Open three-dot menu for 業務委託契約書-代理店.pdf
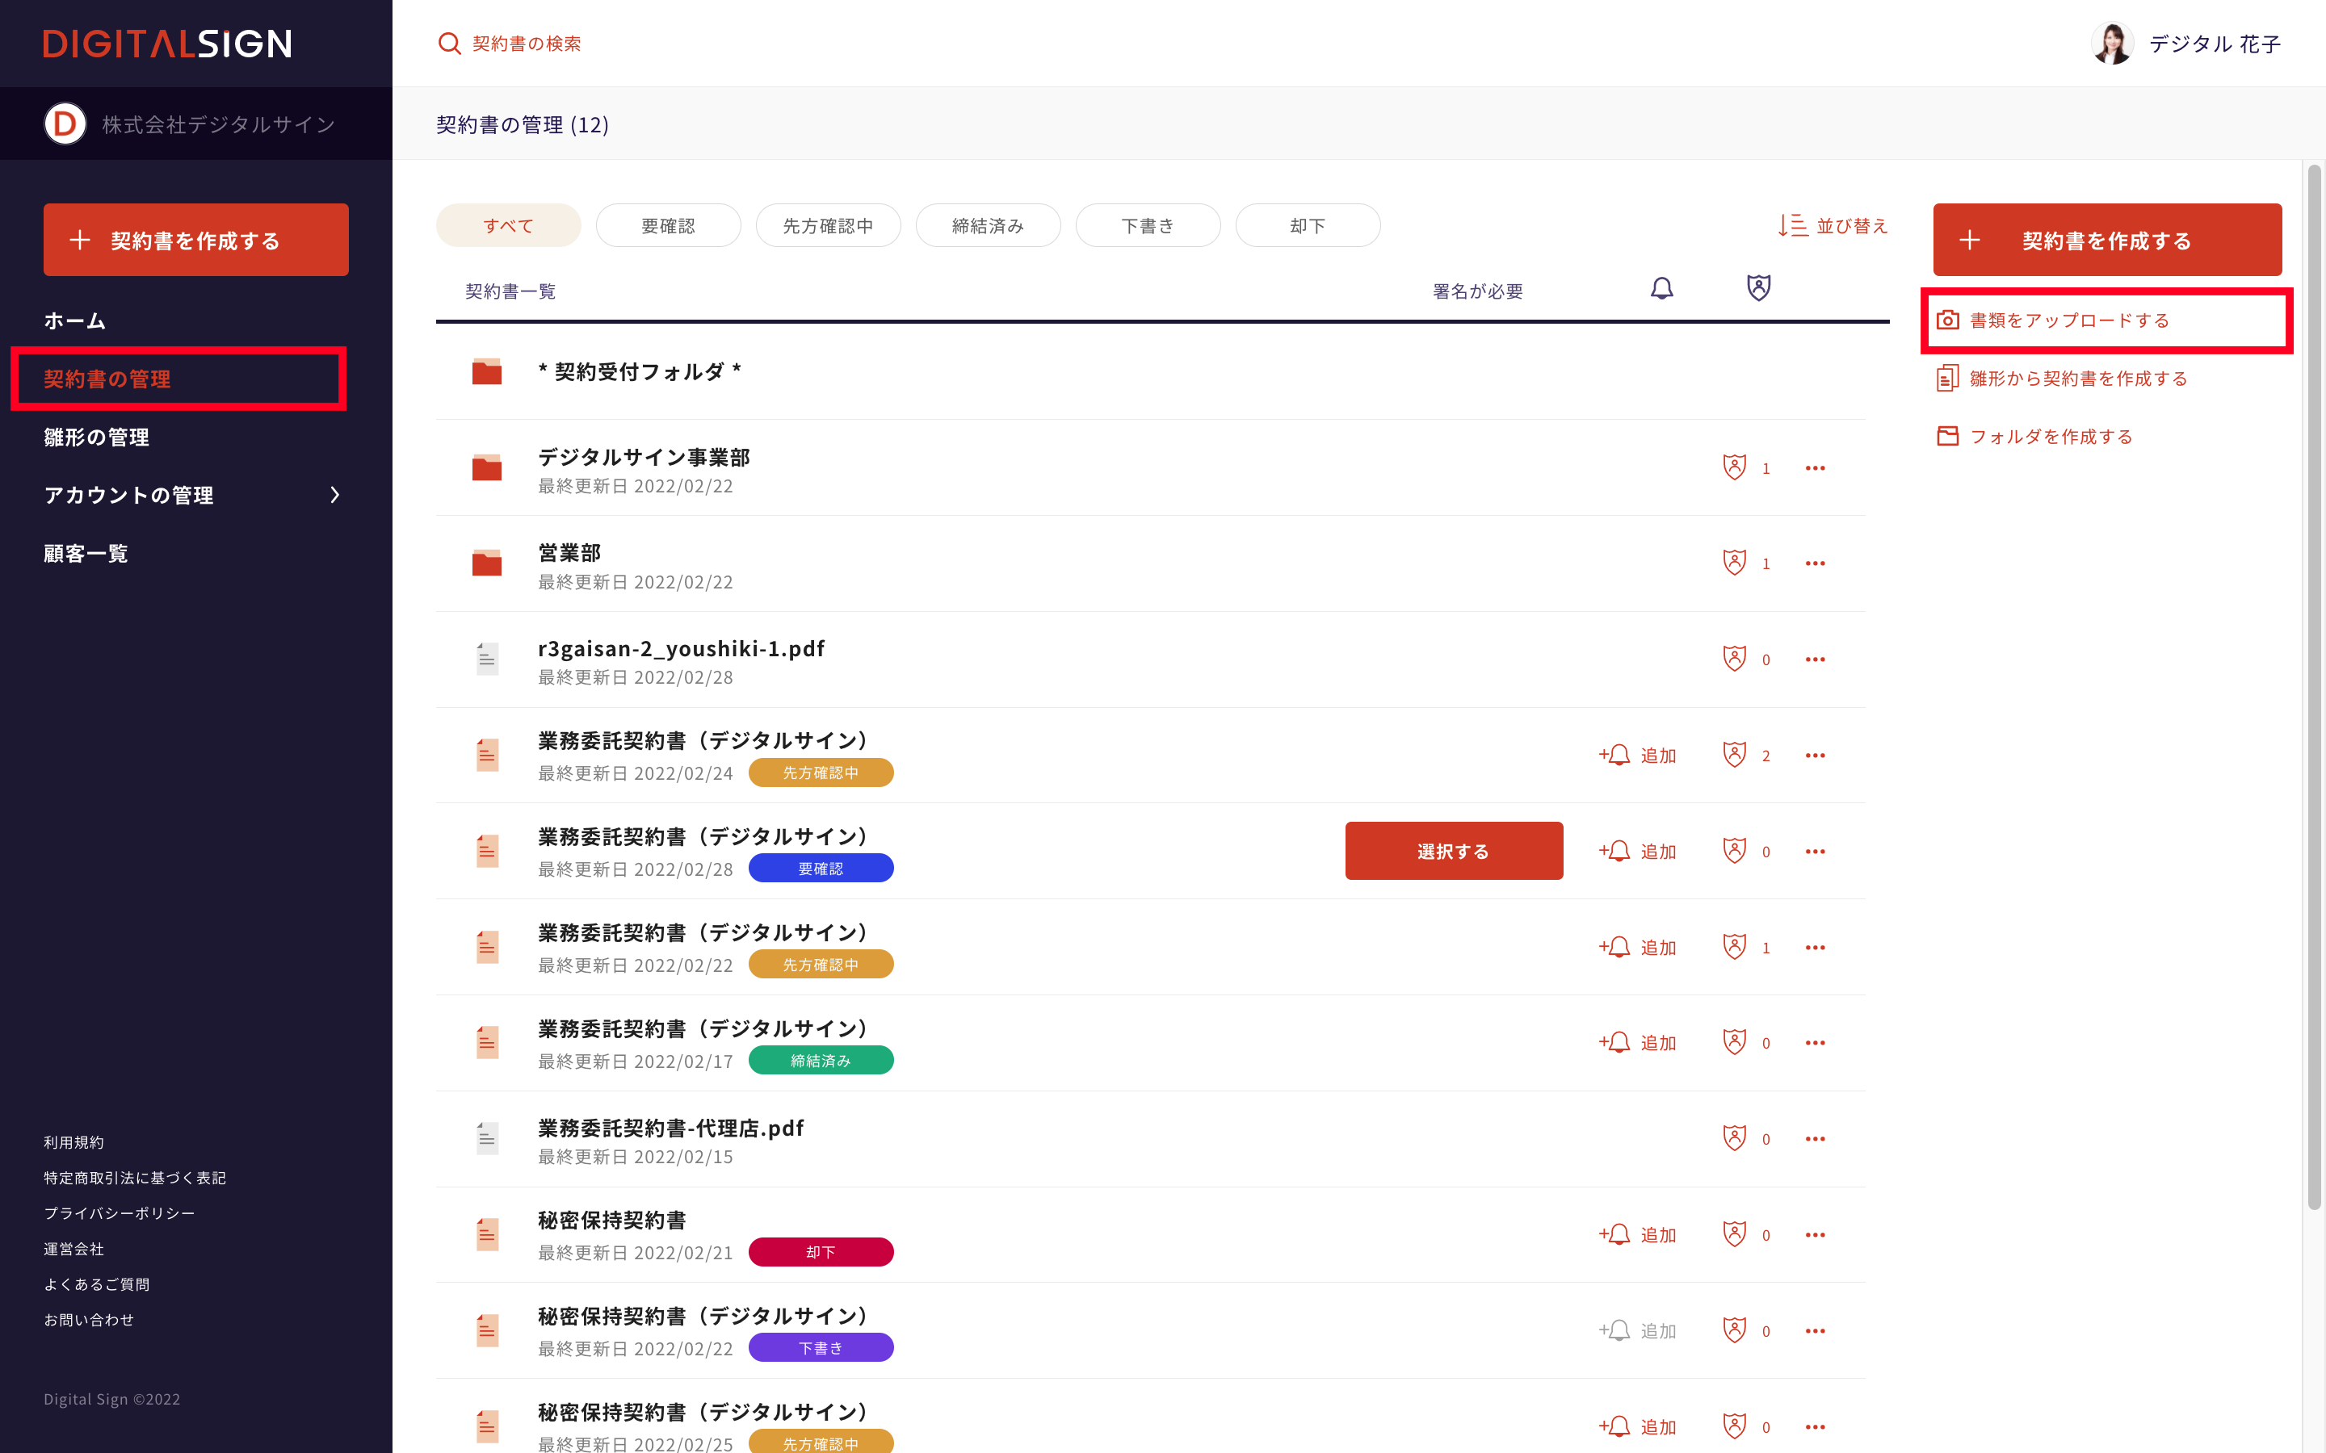 pos(1815,1139)
